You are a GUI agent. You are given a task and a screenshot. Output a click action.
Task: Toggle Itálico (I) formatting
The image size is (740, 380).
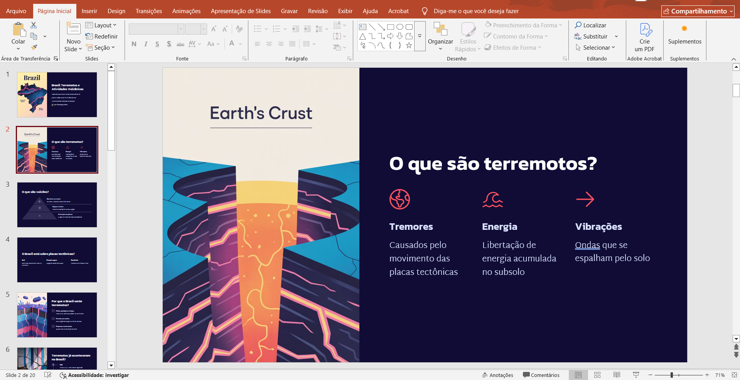point(146,44)
